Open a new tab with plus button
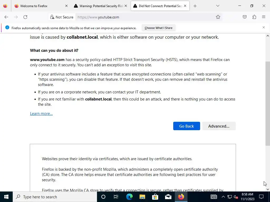 195,6
